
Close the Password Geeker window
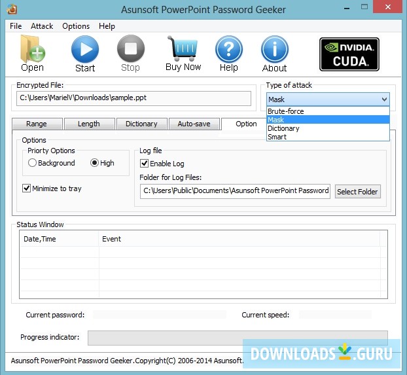(x=388, y=7)
